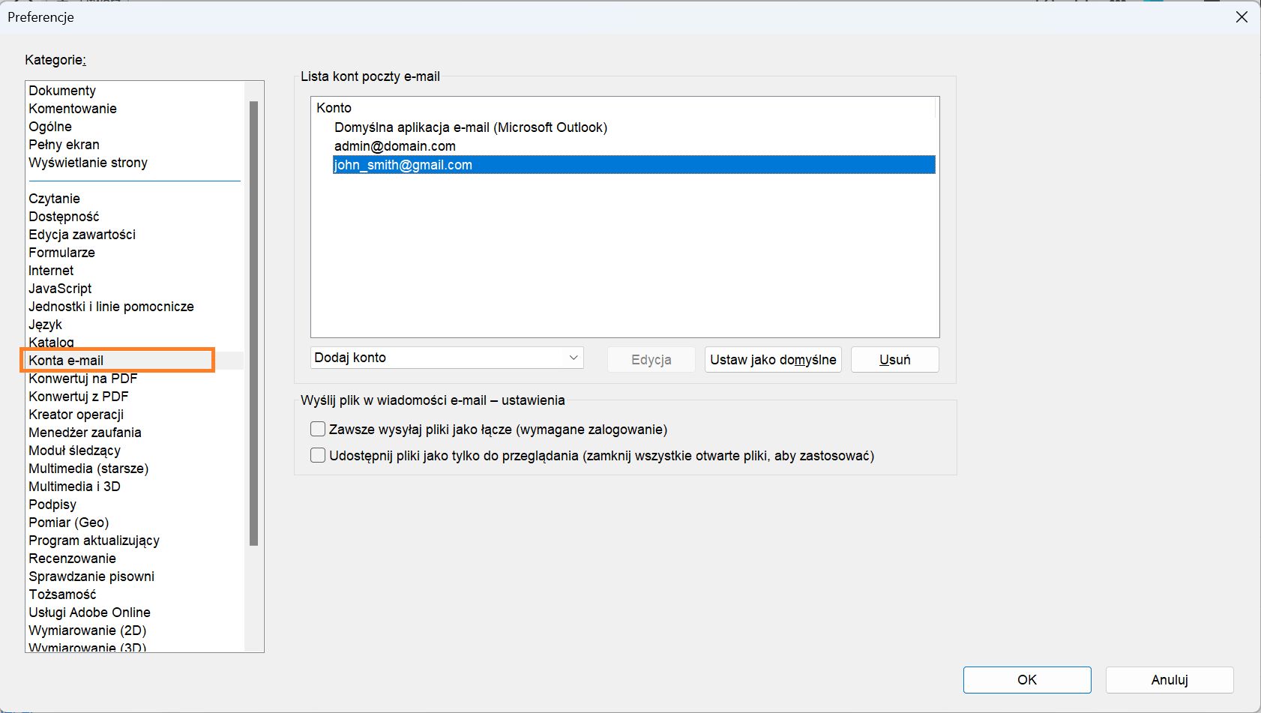The image size is (1261, 713).
Task: Toggle share files as view-only checkbox
Action: [318, 456]
